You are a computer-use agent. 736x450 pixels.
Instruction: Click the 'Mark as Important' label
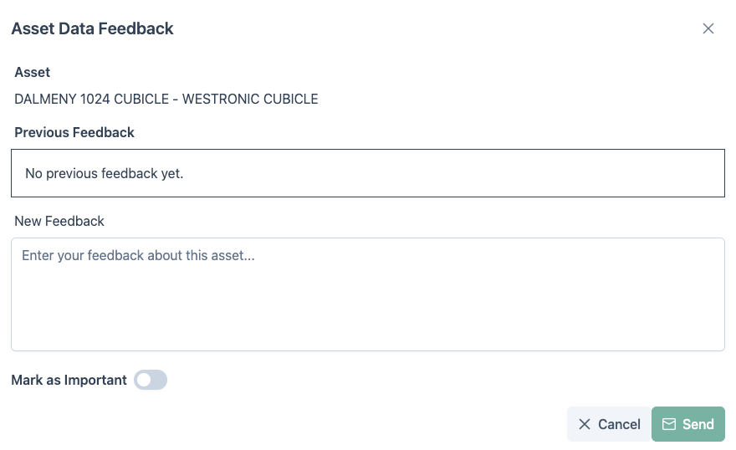tap(69, 381)
